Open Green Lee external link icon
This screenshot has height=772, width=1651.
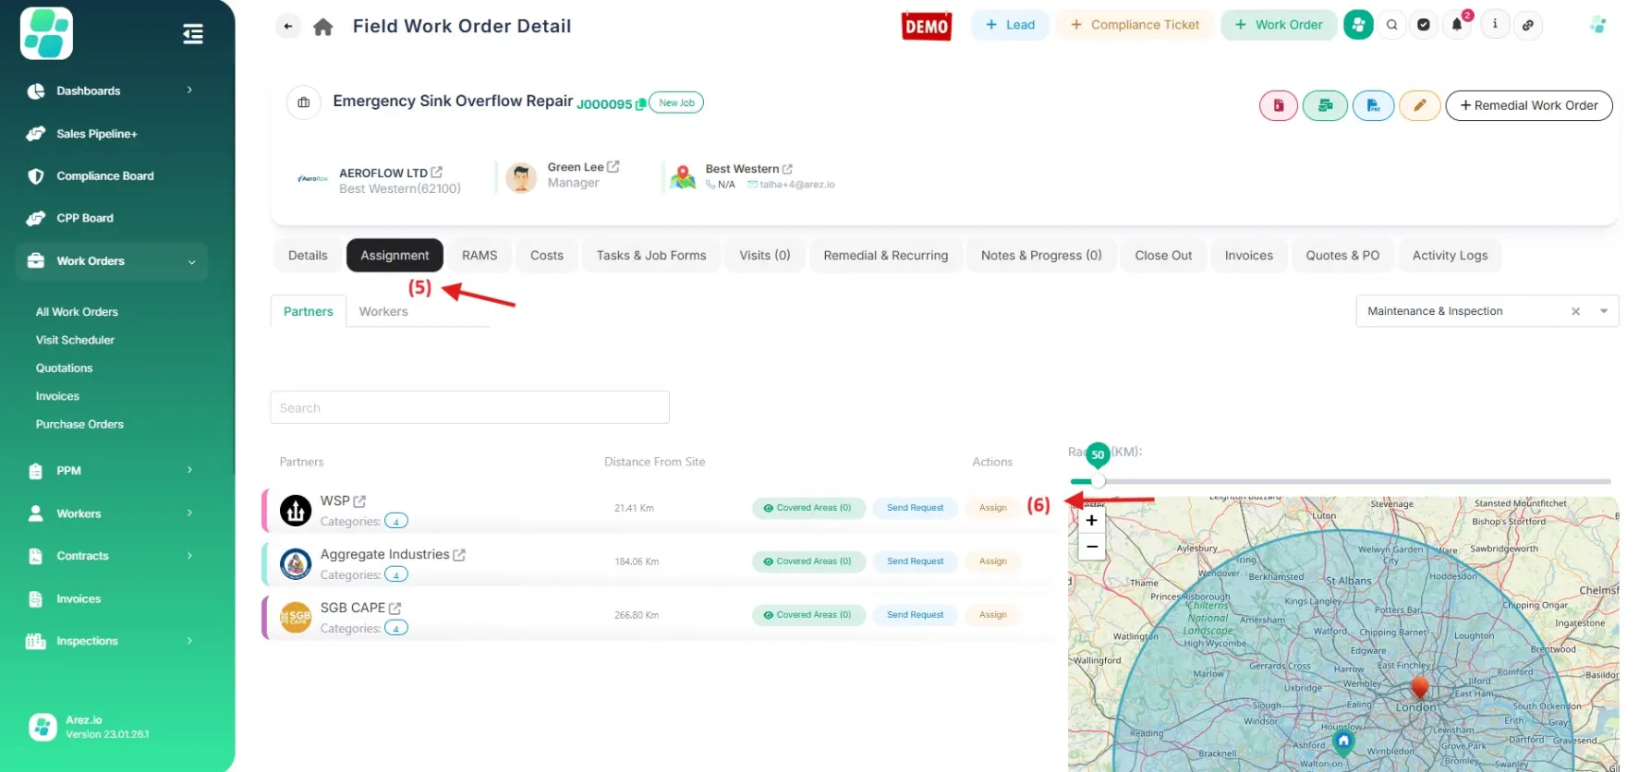tap(613, 166)
